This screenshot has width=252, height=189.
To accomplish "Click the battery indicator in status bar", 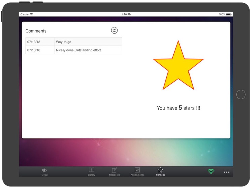I will tap(229, 14).
